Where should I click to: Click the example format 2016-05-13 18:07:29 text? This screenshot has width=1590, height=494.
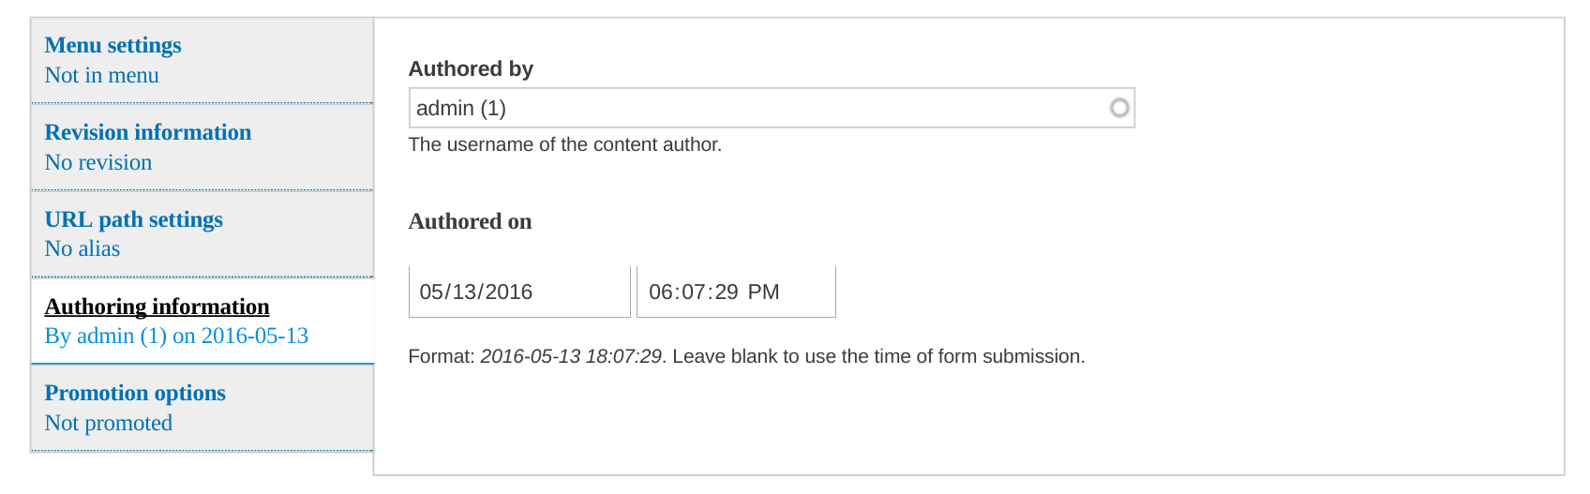point(571,356)
